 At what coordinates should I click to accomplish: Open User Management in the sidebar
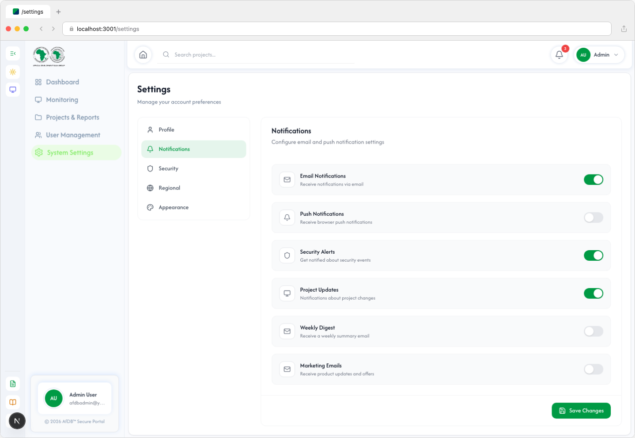pyautogui.click(x=76, y=135)
